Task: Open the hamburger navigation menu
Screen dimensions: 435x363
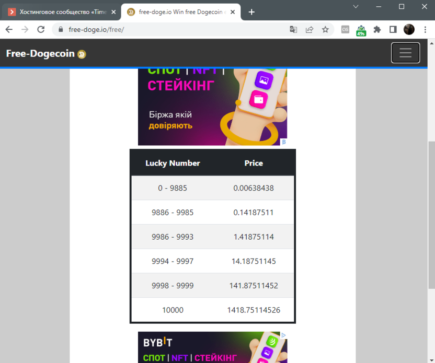Action: point(405,53)
